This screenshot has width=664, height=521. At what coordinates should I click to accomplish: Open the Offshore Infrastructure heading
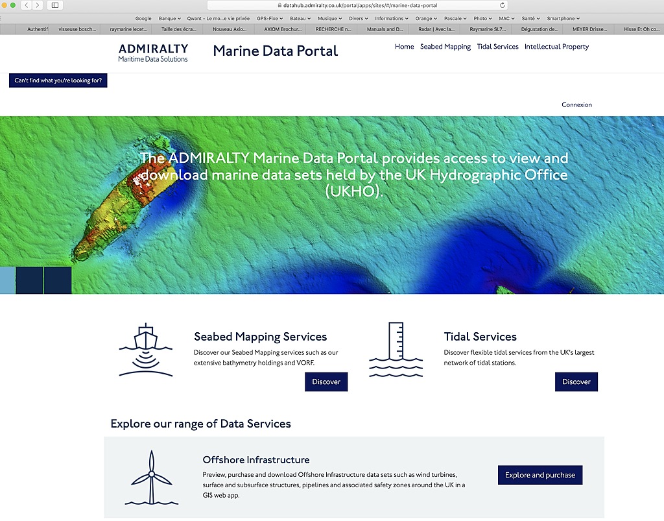[255, 460]
